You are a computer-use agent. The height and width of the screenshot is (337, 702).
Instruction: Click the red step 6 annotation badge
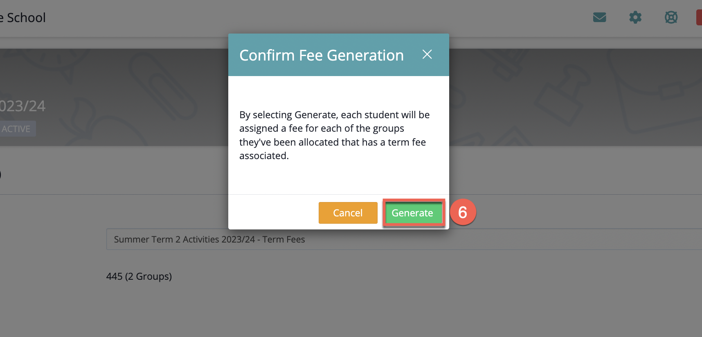[463, 212]
